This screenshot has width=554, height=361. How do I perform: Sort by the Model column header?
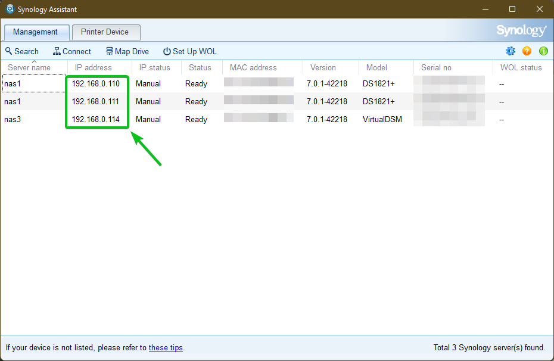coord(376,67)
